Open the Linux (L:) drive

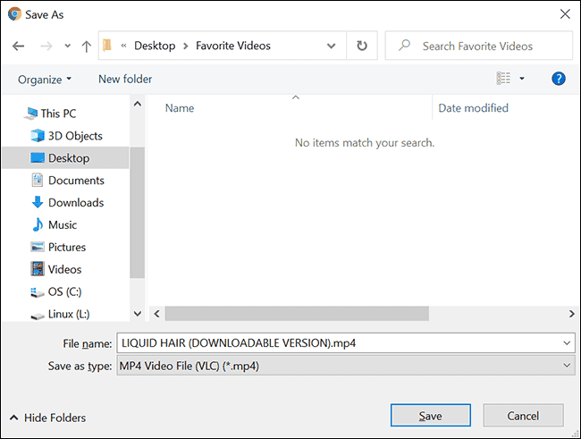68,315
